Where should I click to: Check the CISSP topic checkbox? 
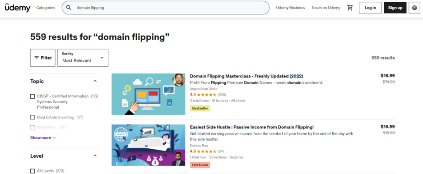33,96
